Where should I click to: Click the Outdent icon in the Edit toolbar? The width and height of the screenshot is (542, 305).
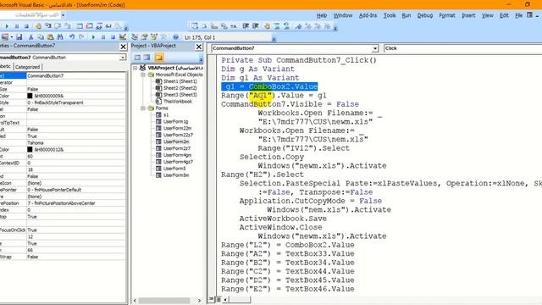pos(256,26)
